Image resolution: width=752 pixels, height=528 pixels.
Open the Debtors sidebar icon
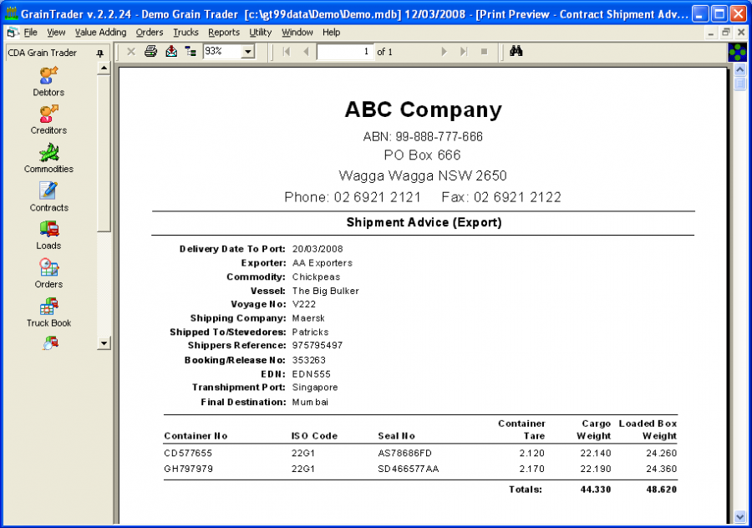(49, 76)
